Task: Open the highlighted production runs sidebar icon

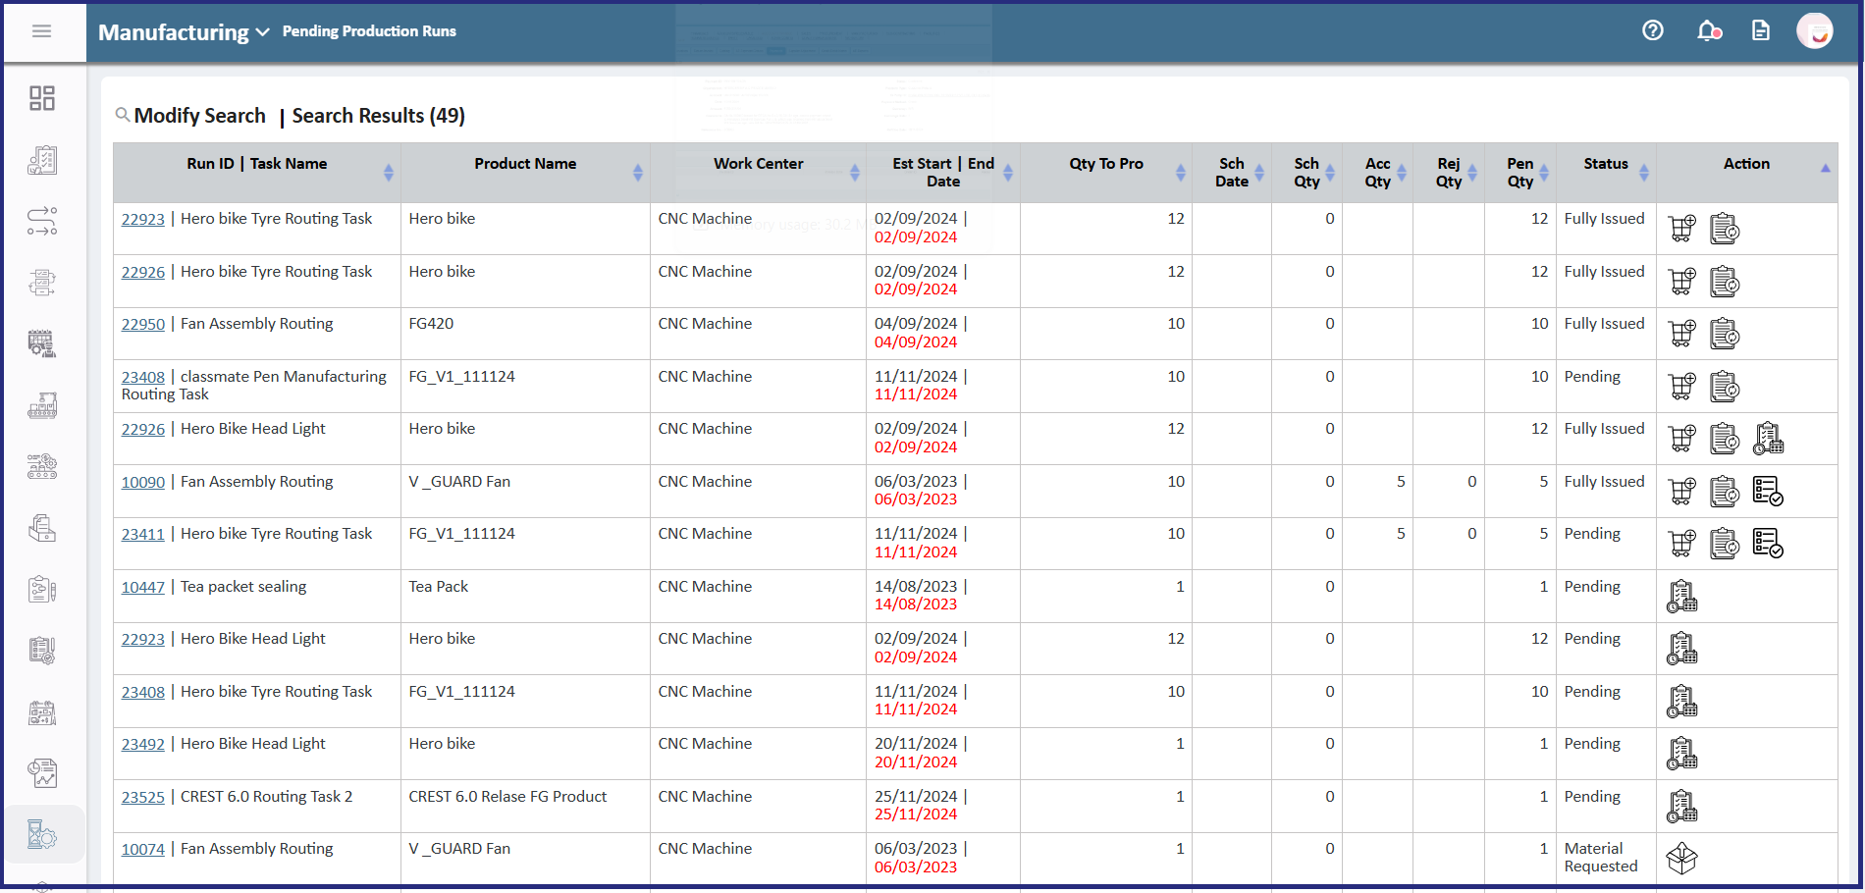Action: [x=42, y=835]
